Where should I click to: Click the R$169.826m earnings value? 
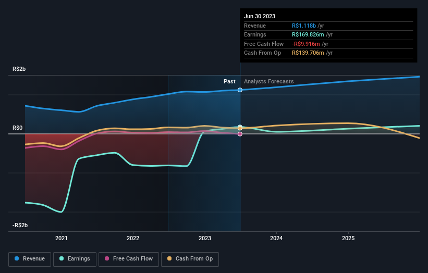[x=308, y=34]
